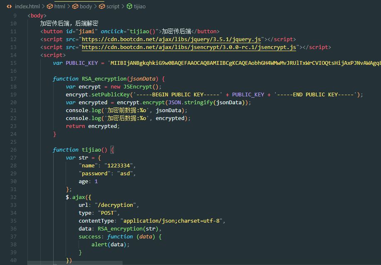Click the opening body tag
The height and width of the screenshot is (265, 381).
pyautogui.click(x=37, y=16)
